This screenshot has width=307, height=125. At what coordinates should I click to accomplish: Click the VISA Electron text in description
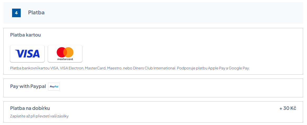point(72,68)
